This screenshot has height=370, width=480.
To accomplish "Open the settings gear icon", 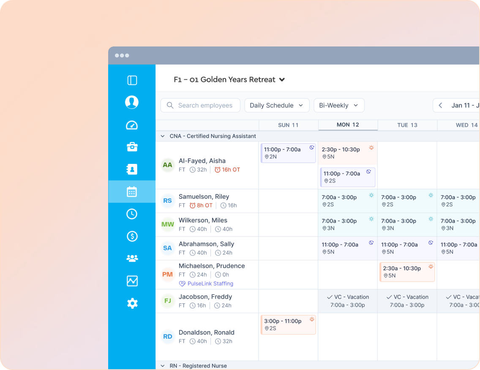I will [132, 303].
